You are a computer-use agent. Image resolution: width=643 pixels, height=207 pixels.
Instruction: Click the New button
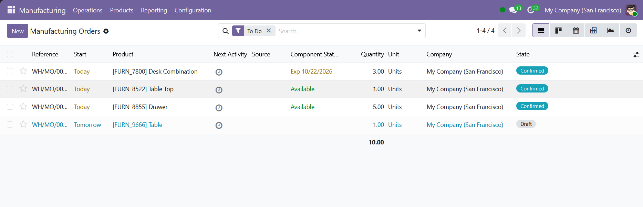[18, 31]
